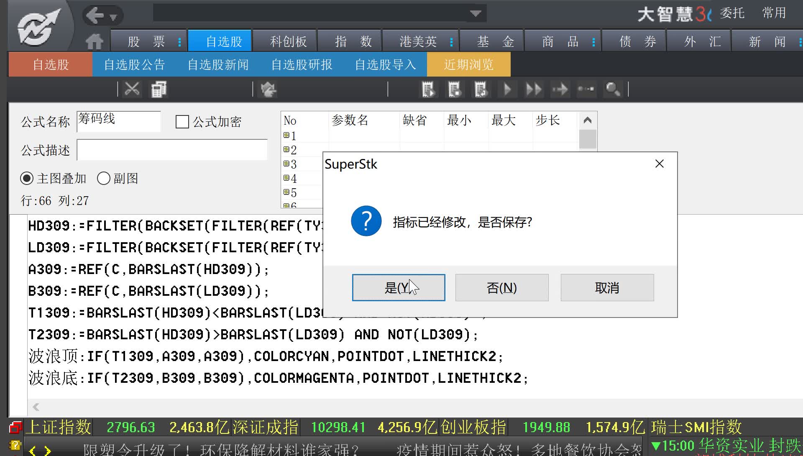Click the code editor scroll-left arrow
The height and width of the screenshot is (456, 803).
[36, 407]
